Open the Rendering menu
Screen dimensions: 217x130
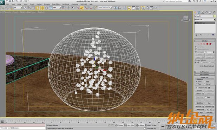(66, 4)
